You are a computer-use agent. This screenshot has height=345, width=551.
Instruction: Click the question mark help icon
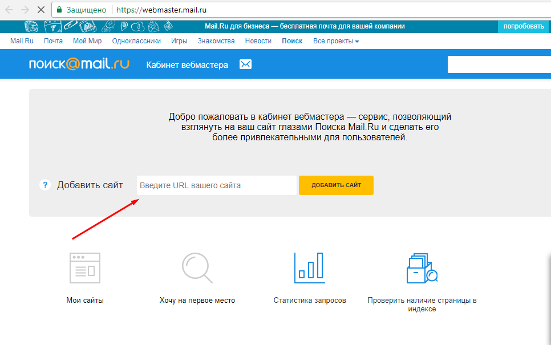[45, 185]
